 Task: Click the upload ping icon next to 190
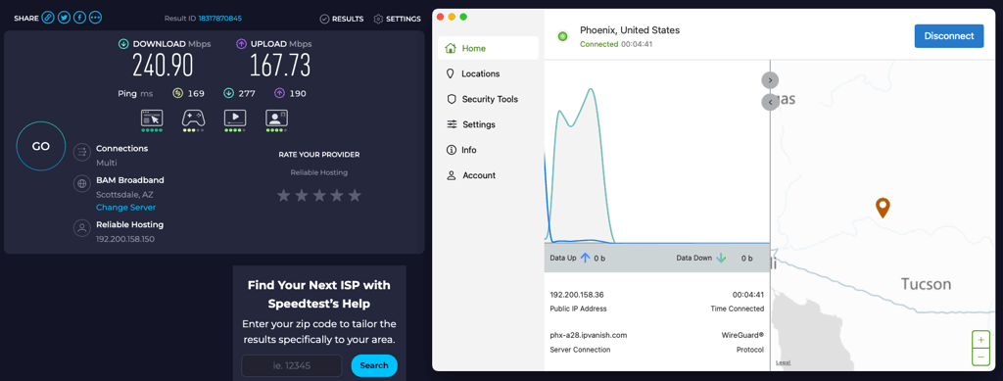pyautogui.click(x=279, y=93)
